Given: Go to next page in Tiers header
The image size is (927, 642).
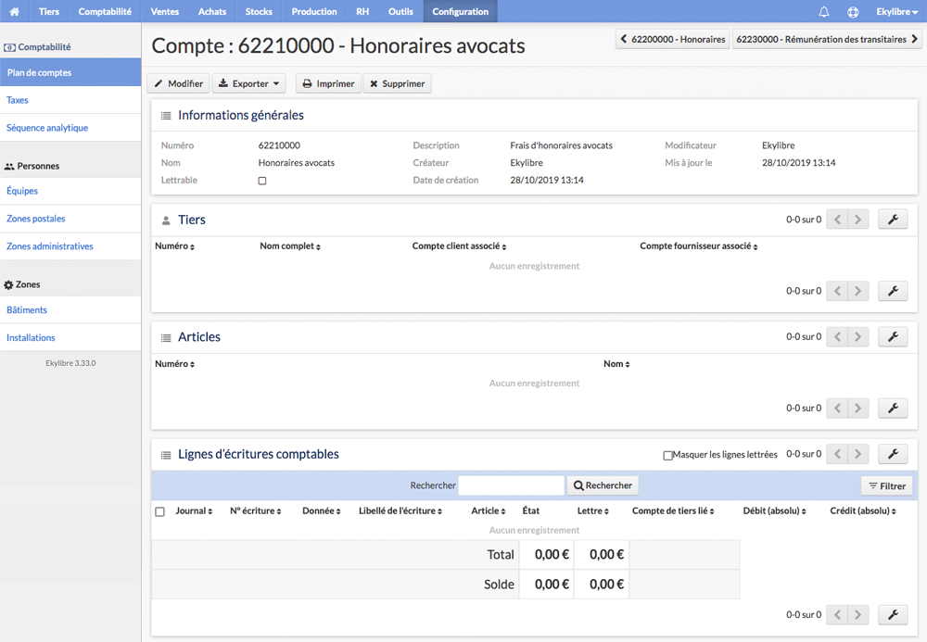Looking at the screenshot, I should (857, 220).
